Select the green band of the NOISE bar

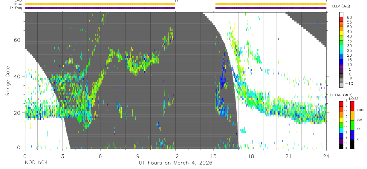click(352, 125)
